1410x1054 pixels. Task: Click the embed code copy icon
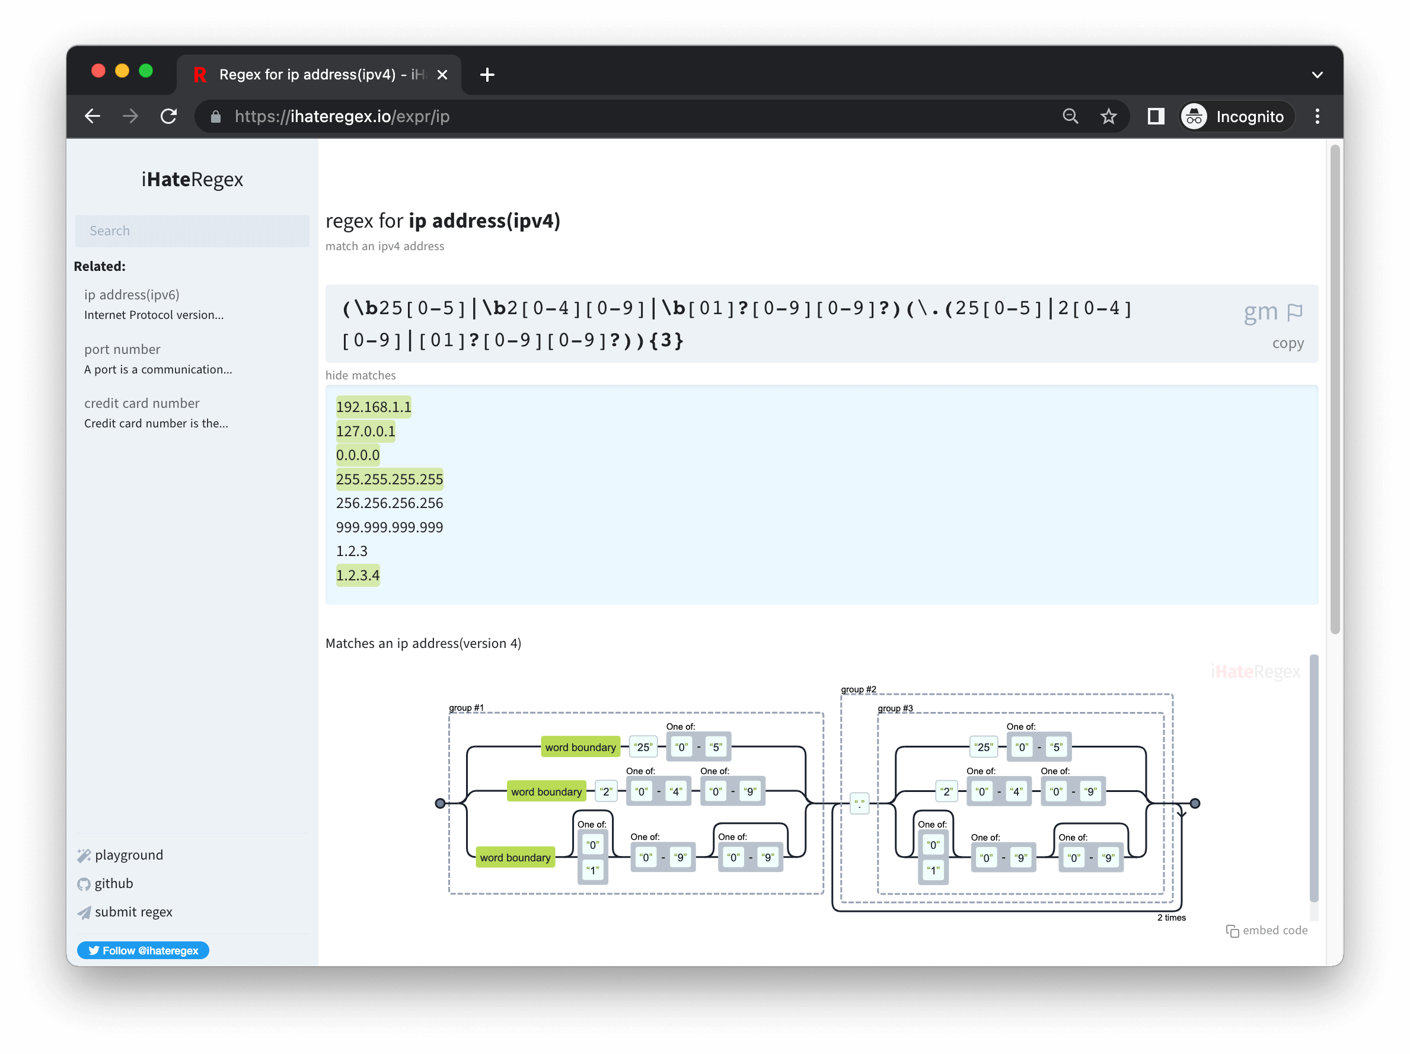click(x=1232, y=931)
